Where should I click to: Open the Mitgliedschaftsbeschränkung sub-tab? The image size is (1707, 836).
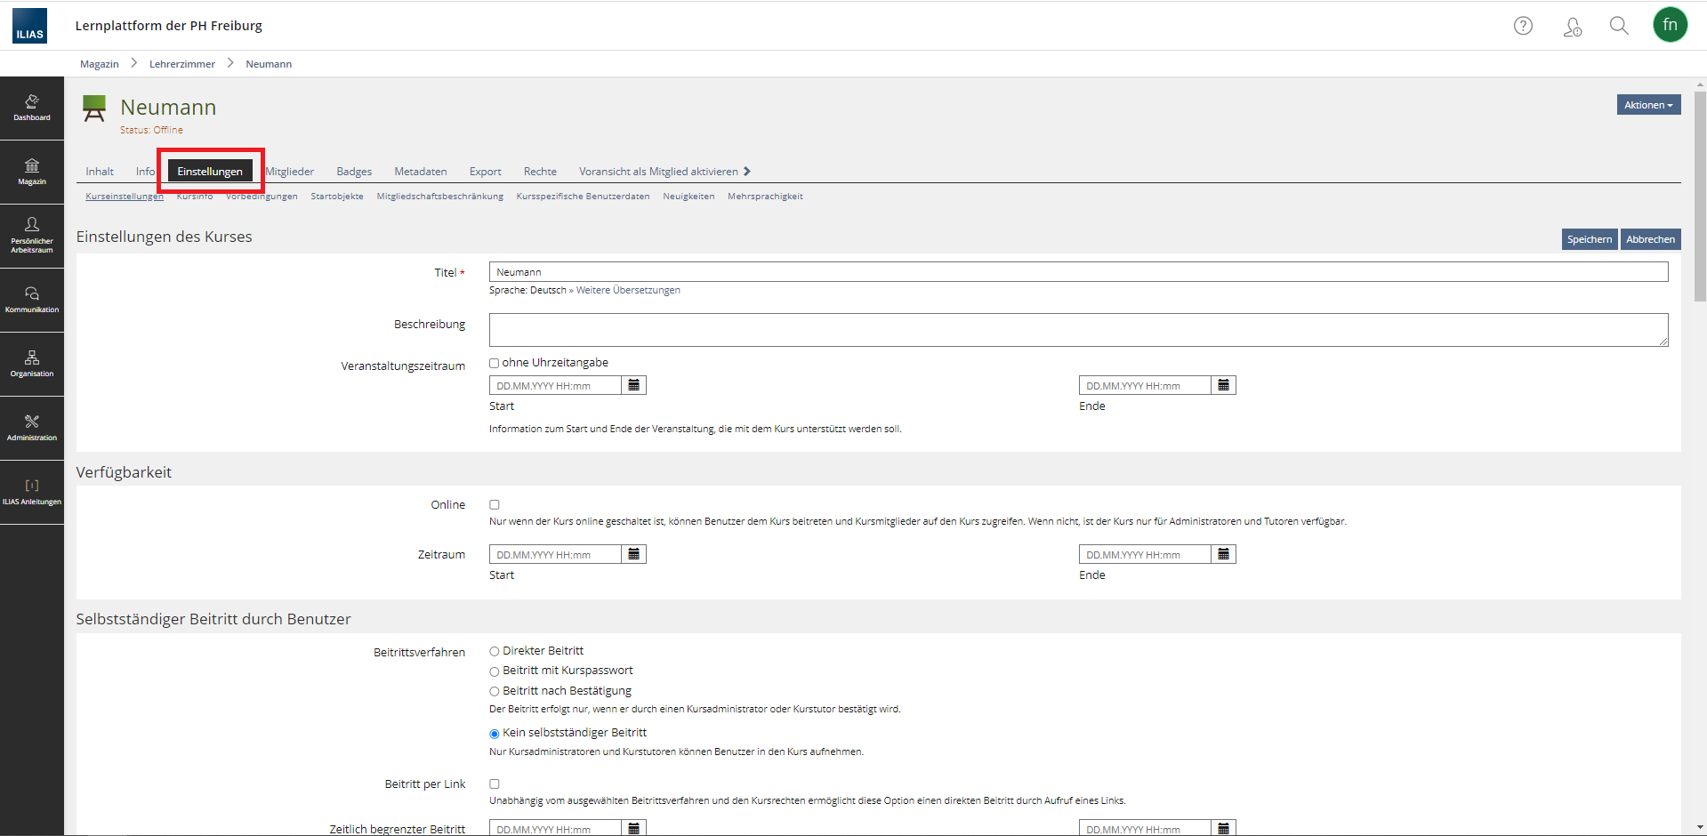coord(439,197)
